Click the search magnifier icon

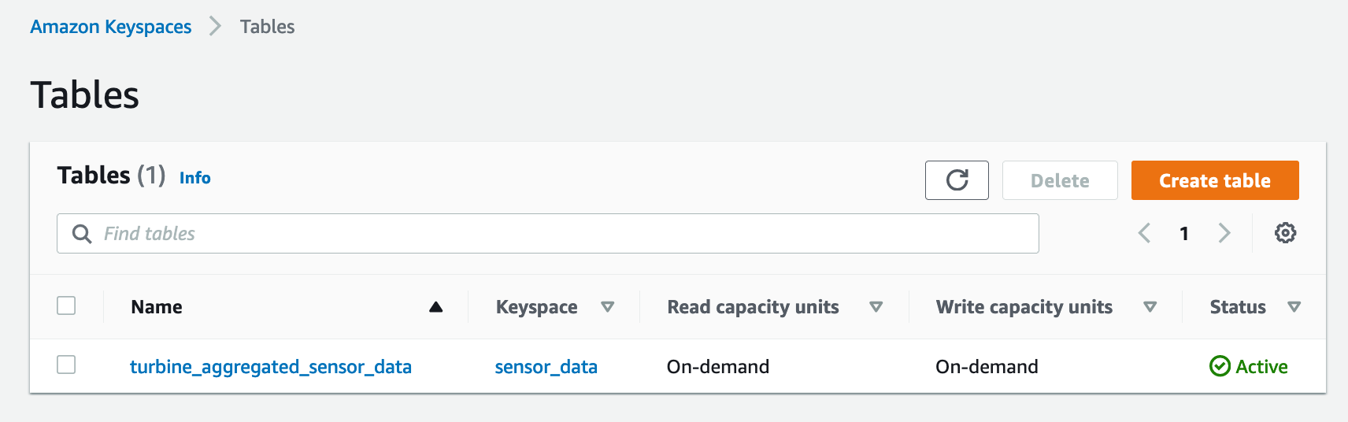click(82, 234)
